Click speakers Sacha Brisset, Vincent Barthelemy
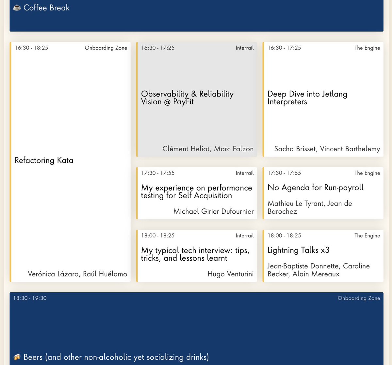Image resolution: width=392 pixels, height=365 pixels. [327, 149]
